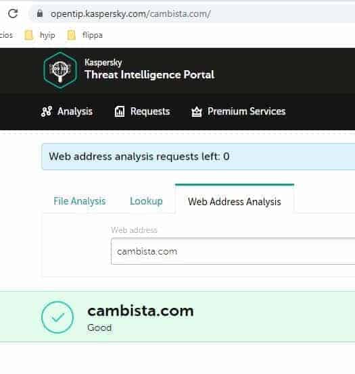Click the Analysis nodes icon
The height and width of the screenshot is (374, 355).
click(x=47, y=111)
